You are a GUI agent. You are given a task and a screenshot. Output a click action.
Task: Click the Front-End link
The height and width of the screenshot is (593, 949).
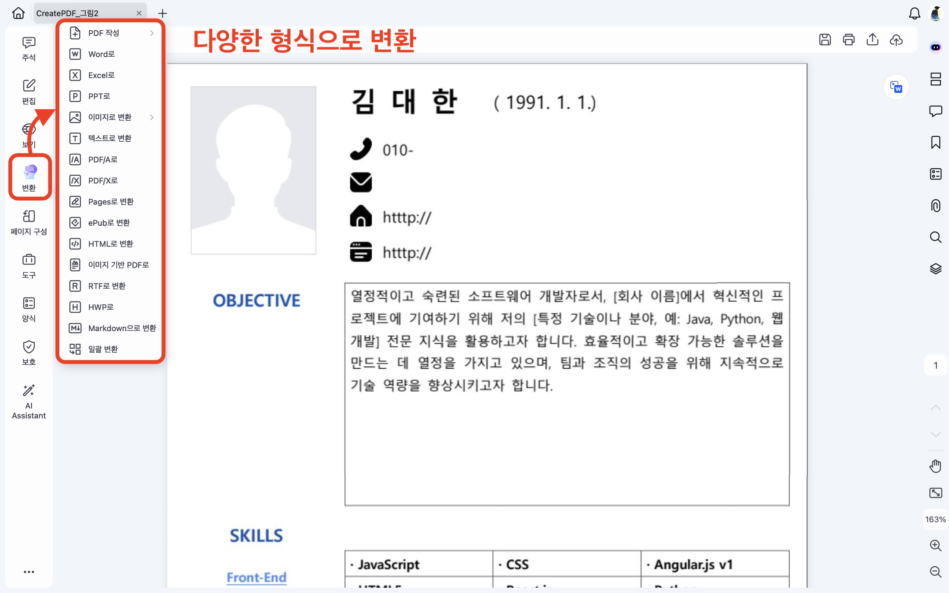point(256,577)
